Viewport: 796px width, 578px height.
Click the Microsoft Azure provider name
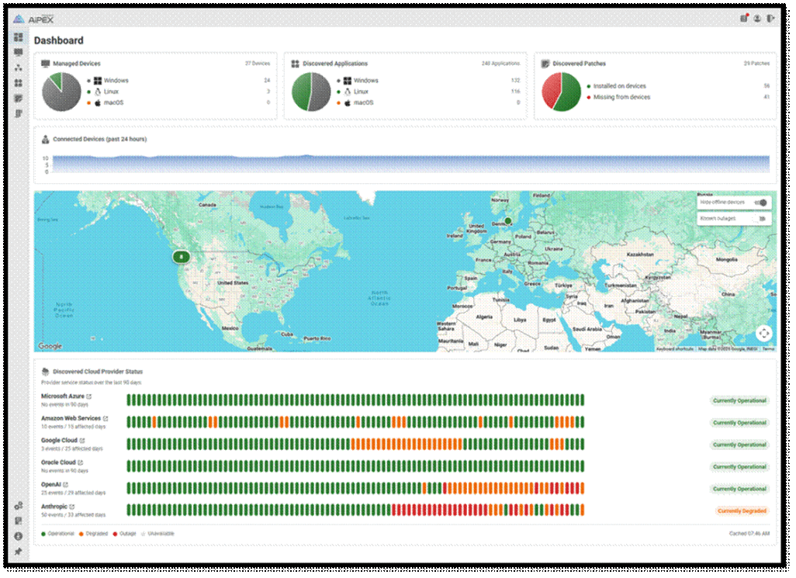pos(62,396)
